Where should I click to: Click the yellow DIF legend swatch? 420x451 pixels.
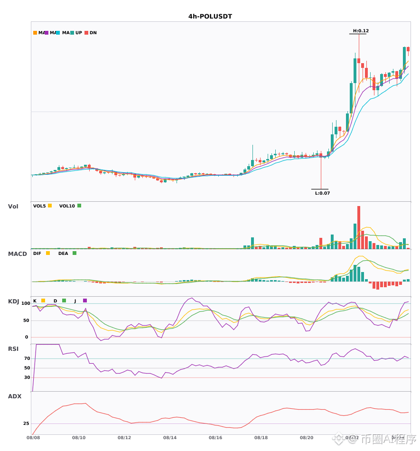coord(48,253)
